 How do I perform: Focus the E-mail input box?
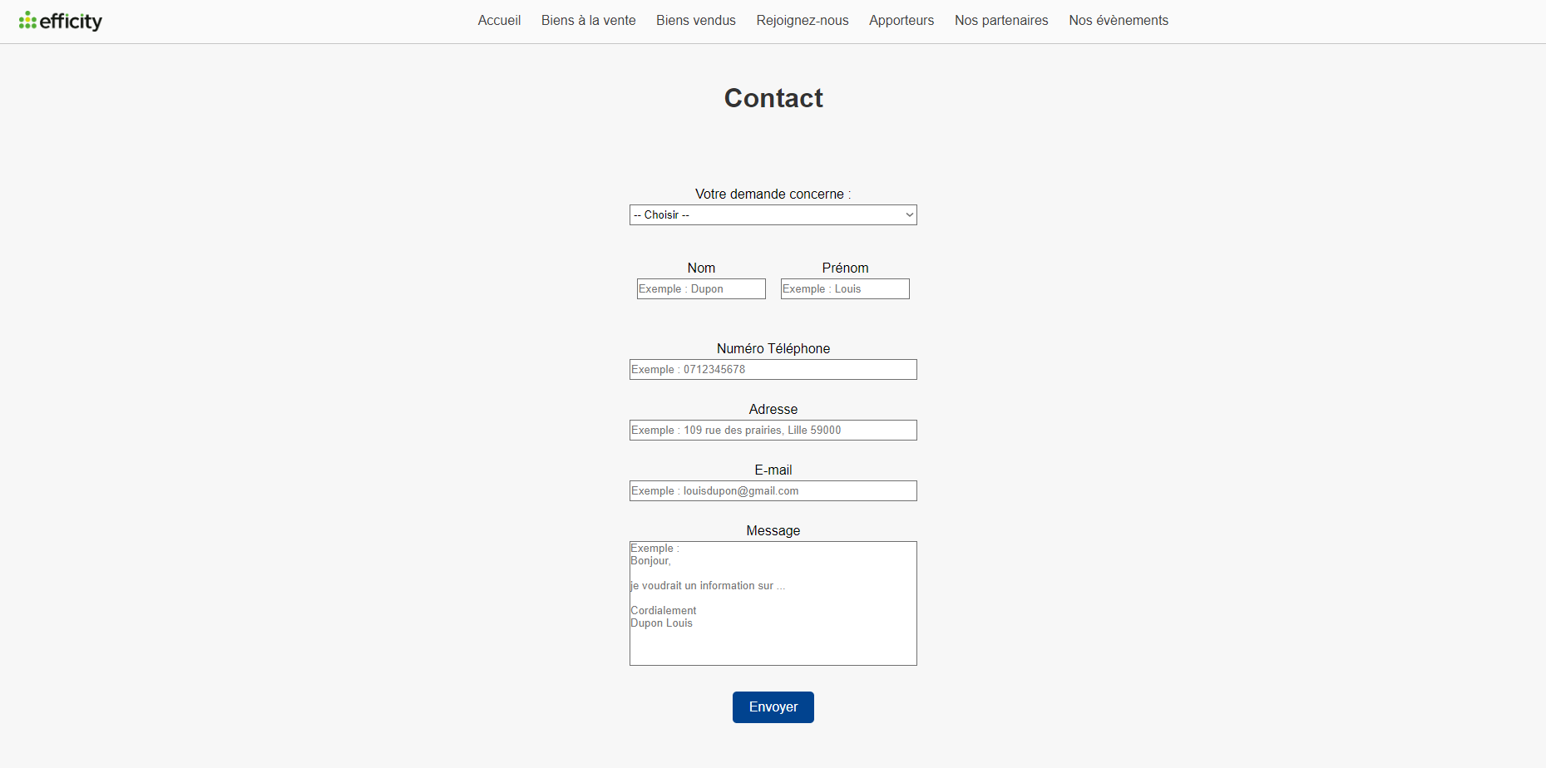[773, 491]
